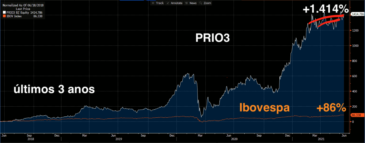Open the Annotate drawing tool
Screen dimensions: 365x143
point(174,3)
